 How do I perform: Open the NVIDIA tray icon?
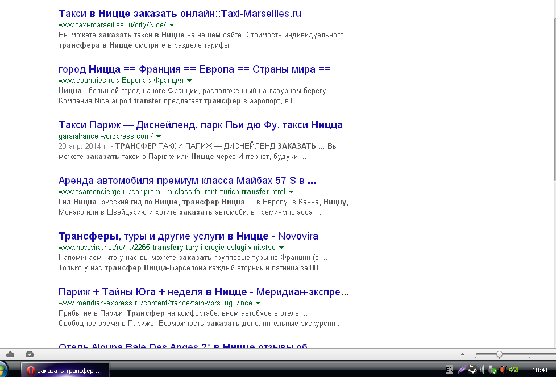(513, 370)
